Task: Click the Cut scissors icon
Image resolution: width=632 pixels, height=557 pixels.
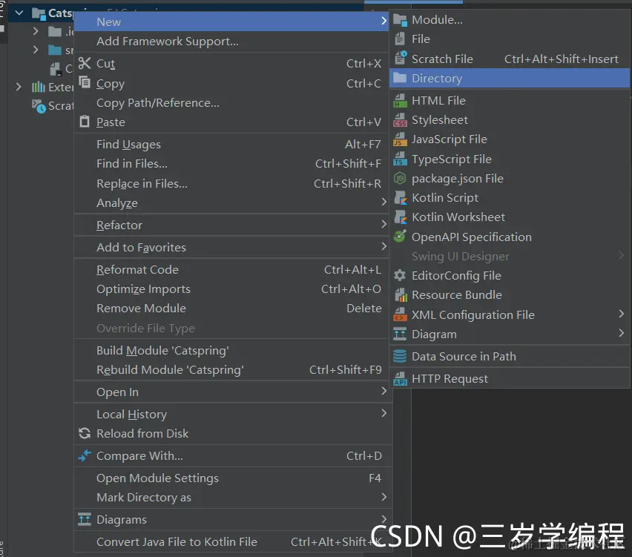Action: 85,63
